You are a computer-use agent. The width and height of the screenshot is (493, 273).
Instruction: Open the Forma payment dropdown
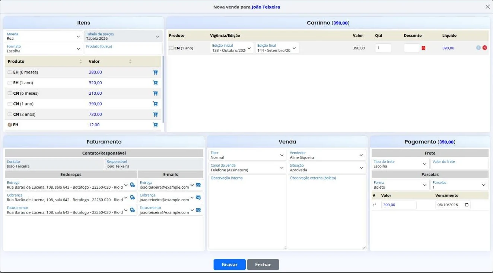[x=401, y=185]
